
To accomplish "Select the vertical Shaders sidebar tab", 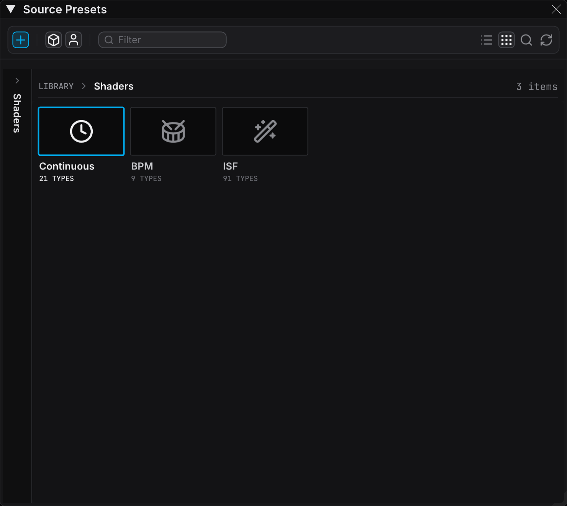I will 17,113.
